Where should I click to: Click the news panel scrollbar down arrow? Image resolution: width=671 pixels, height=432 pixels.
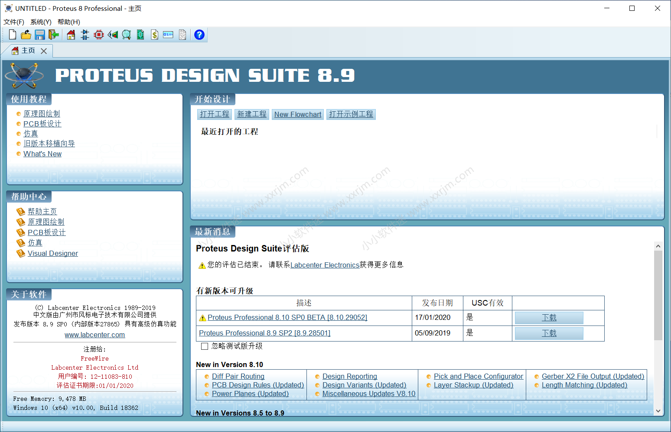tap(658, 411)
